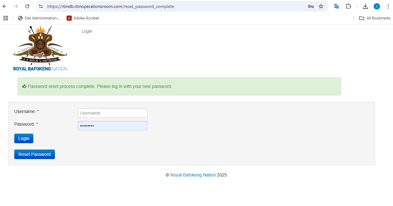Image resolution: width=393 pixels, height=206 pixels.
Task: Open Adobe Acrobat bookmark
Action: 83,18
